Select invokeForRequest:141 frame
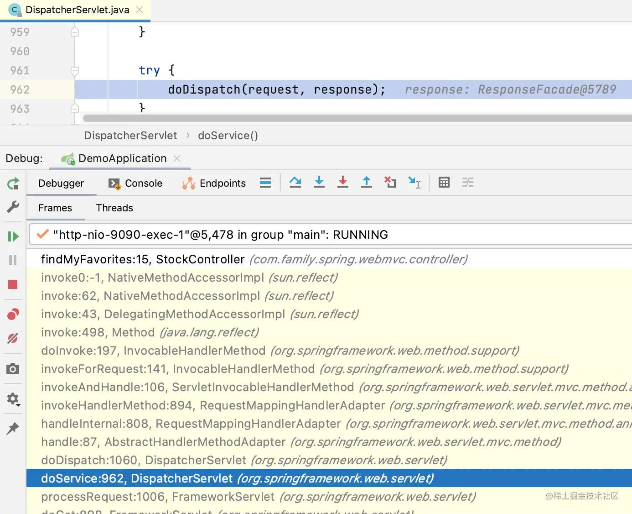This screenshot has width=632, height=514. [x=329, y=369]
